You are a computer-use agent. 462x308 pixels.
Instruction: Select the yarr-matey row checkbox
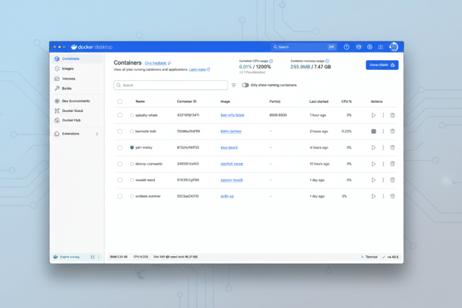(x=120, y=148)
